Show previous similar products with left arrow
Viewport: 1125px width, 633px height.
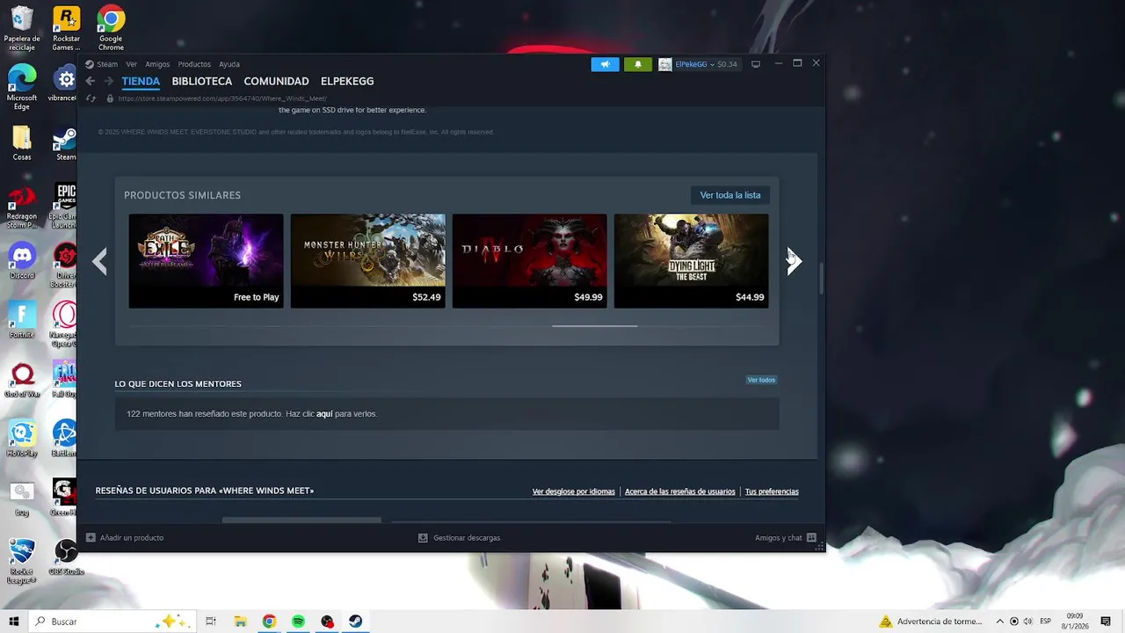tap(100, 261)
